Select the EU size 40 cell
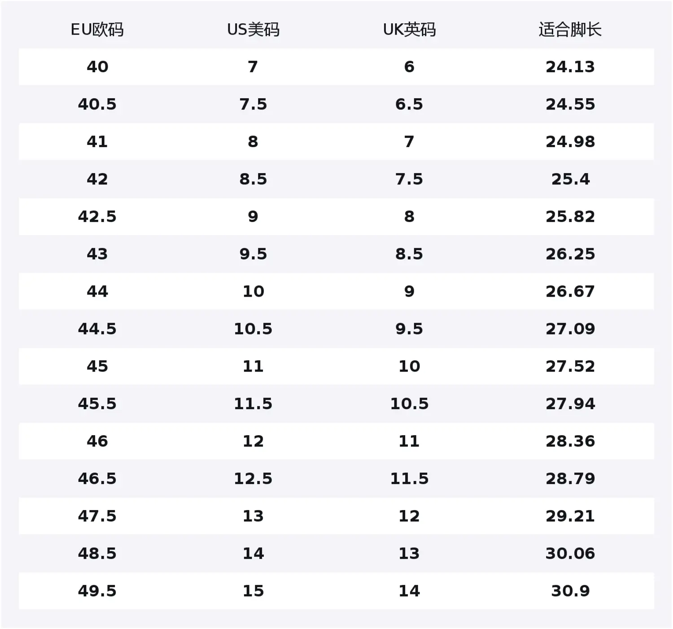The width and height of the screenshot is (673, 629). coord(97,67)
